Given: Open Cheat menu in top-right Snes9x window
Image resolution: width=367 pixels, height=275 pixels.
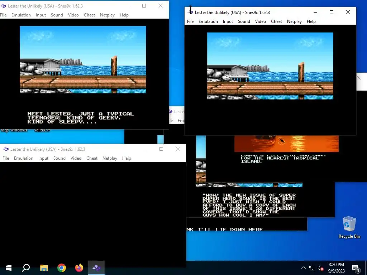Looking at the screenshot, I should [276, 21].
